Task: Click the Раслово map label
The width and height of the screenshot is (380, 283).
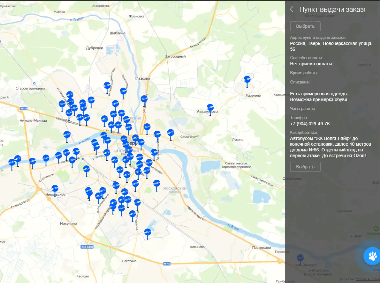Action: click(83, 276)
